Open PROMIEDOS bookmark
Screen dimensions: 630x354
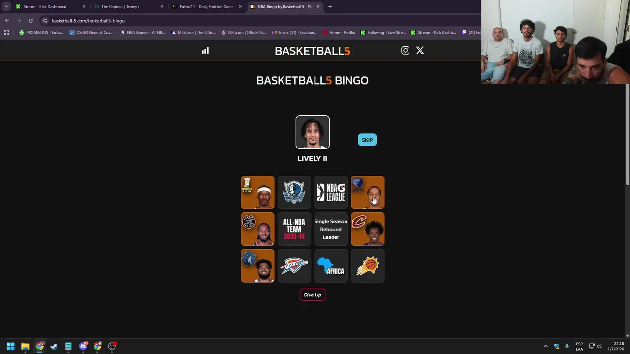[x=40, y=33]
